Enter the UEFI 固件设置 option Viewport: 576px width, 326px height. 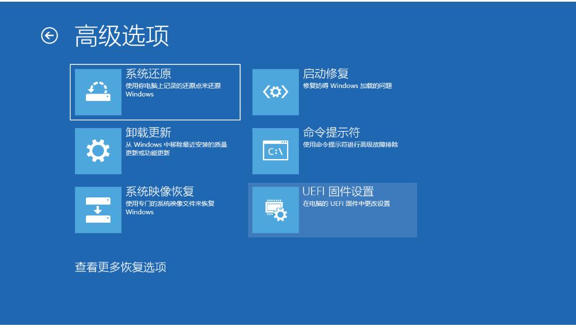334,210
